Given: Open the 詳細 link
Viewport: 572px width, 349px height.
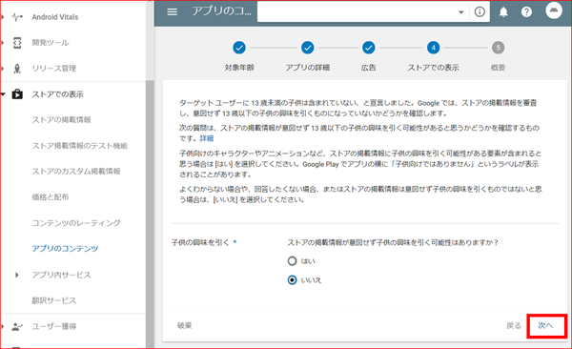Looking at the screenshot, I should pos(207,138).
